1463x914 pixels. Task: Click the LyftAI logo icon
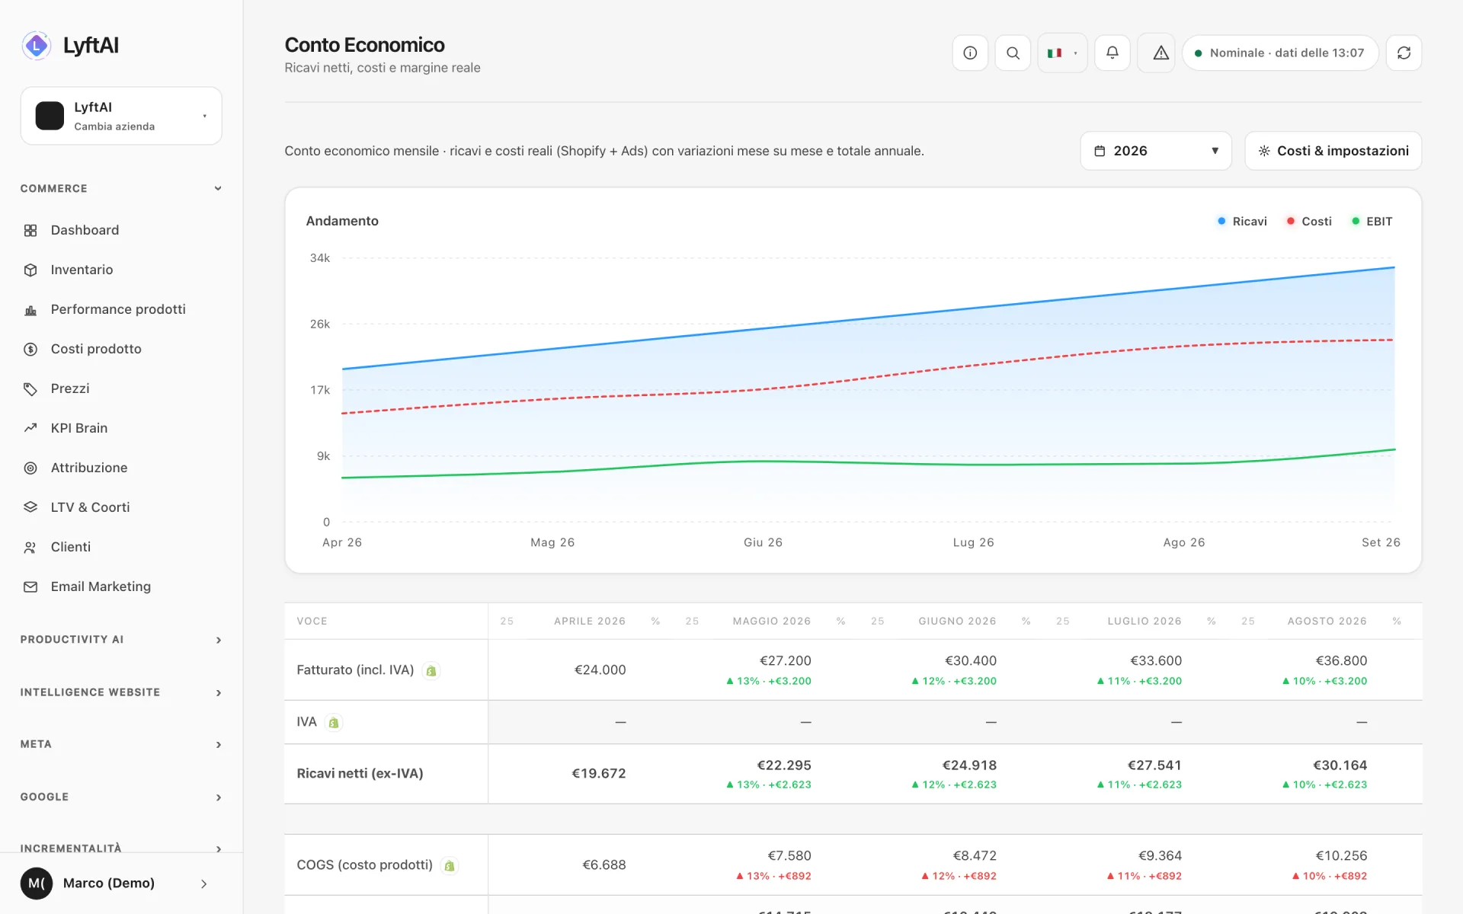coord(36,46)
